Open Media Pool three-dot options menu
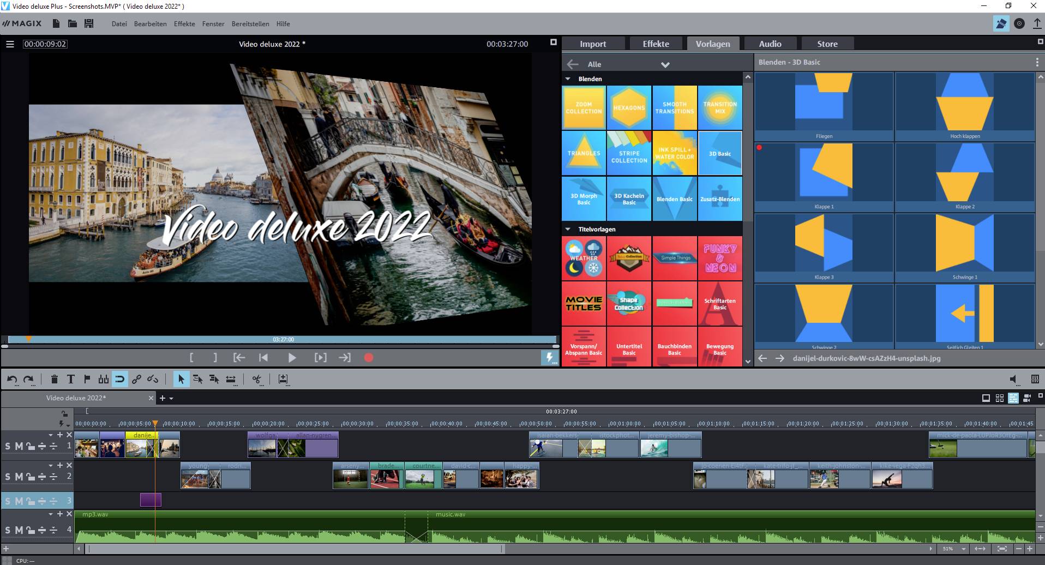 [1037, 62]
